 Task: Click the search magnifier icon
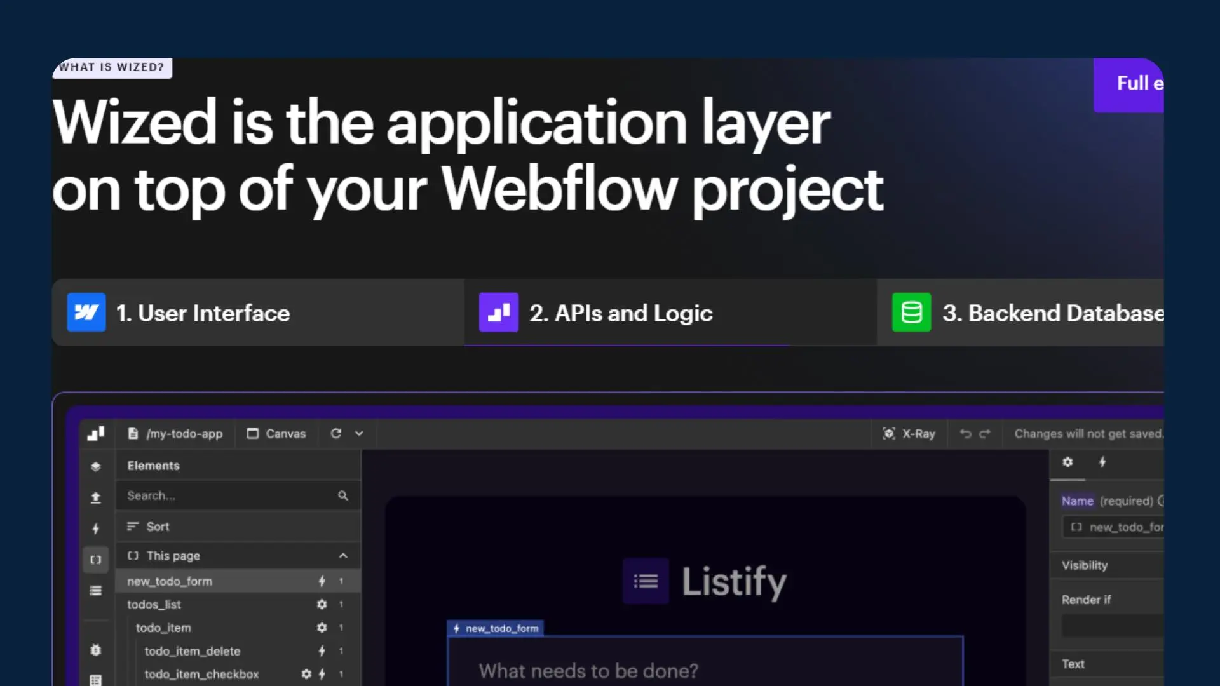click(x=343, y=495)
